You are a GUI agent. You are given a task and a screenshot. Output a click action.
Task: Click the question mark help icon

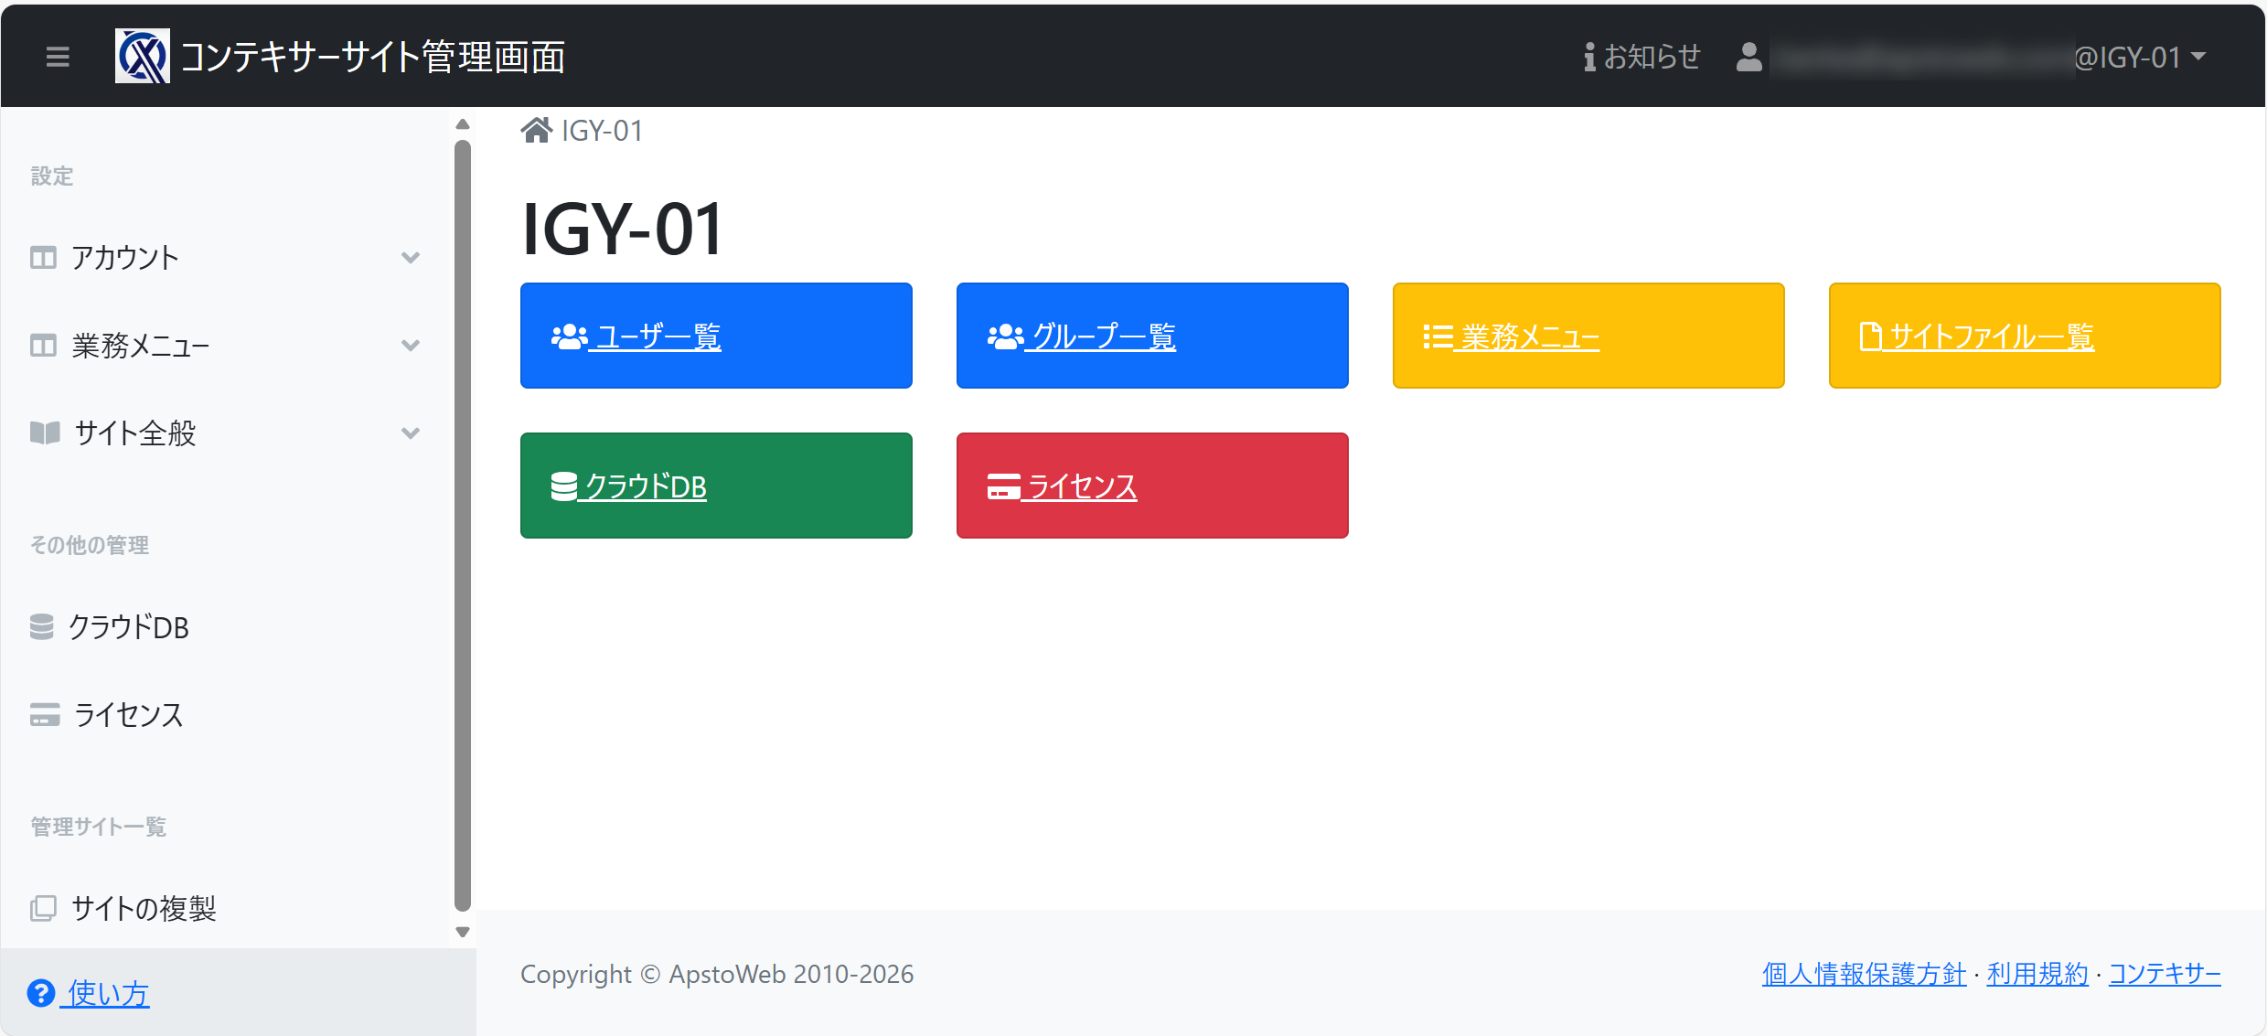(x=41, y=993)
